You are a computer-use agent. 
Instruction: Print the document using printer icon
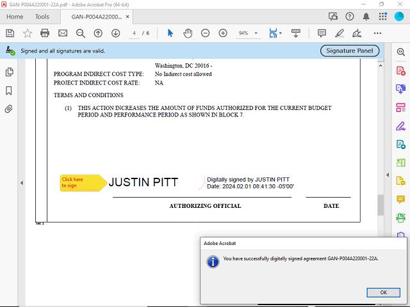tap(45, 33)
